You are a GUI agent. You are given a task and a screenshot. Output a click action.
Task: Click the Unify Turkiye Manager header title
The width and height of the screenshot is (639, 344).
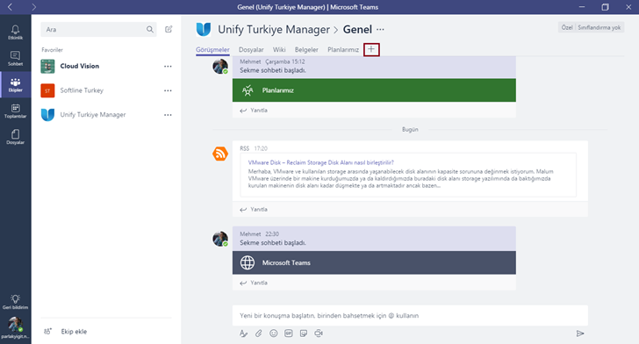tap(274, 29)
